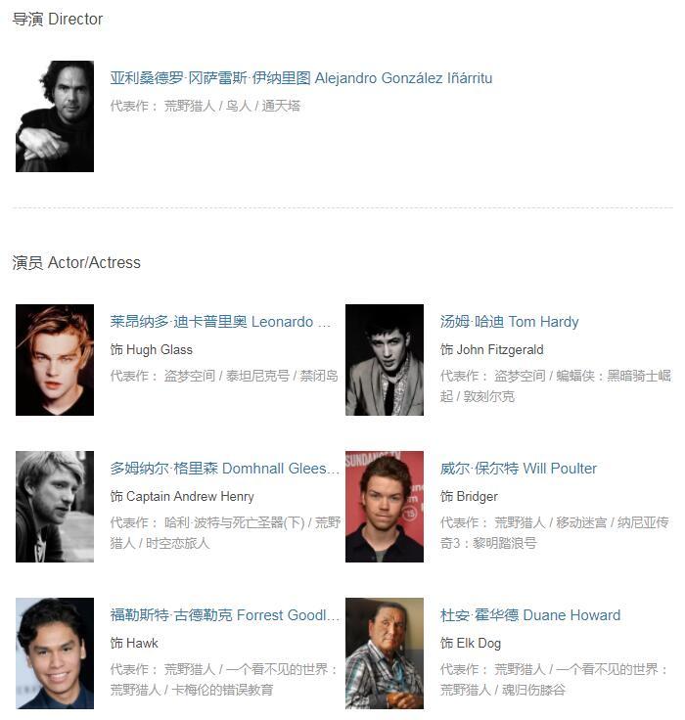Viewport: 685px width, 720px height.
Task: Click Will Poulter's headshot thumbnail
Action: (385, 507)
